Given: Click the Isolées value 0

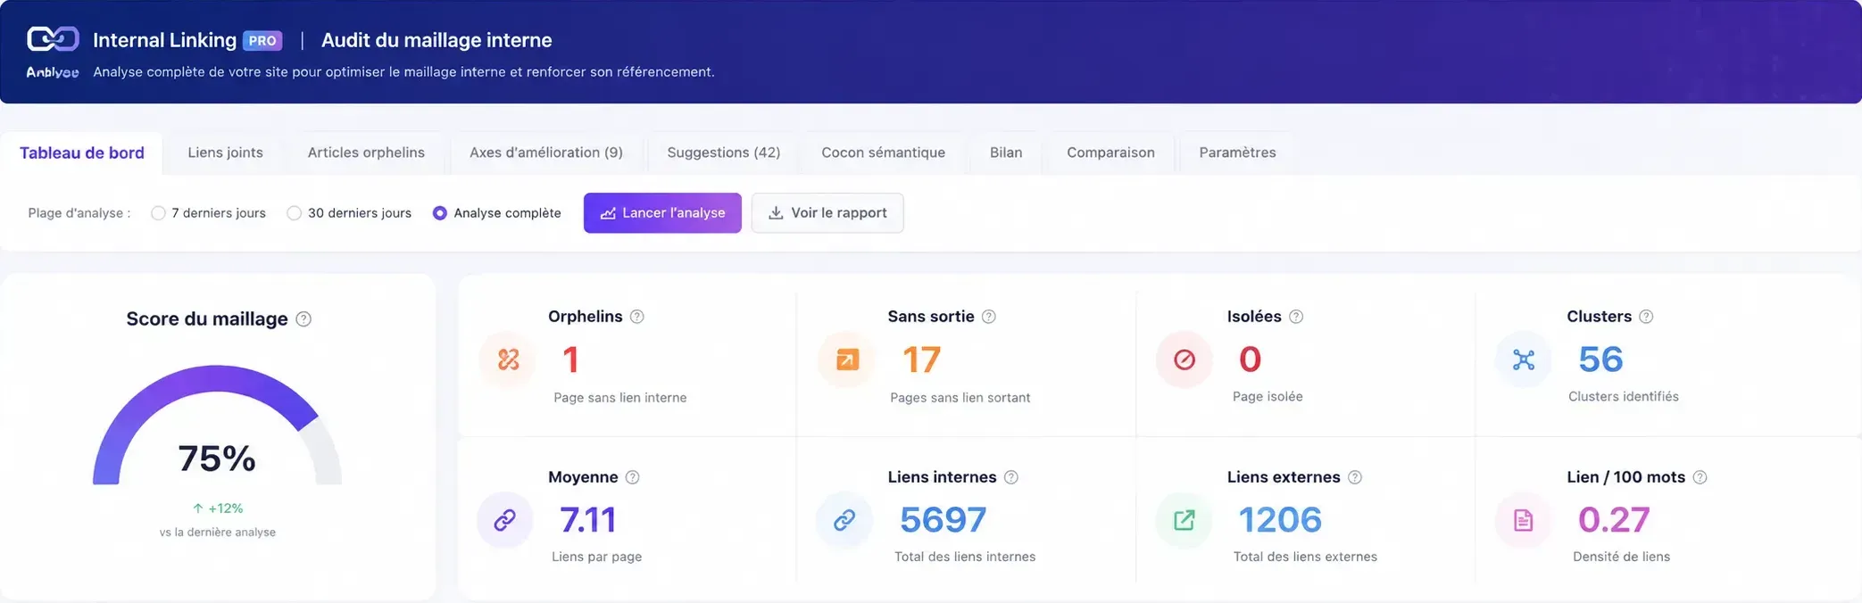Looking at the screenshot, I should pos(1250,359).
